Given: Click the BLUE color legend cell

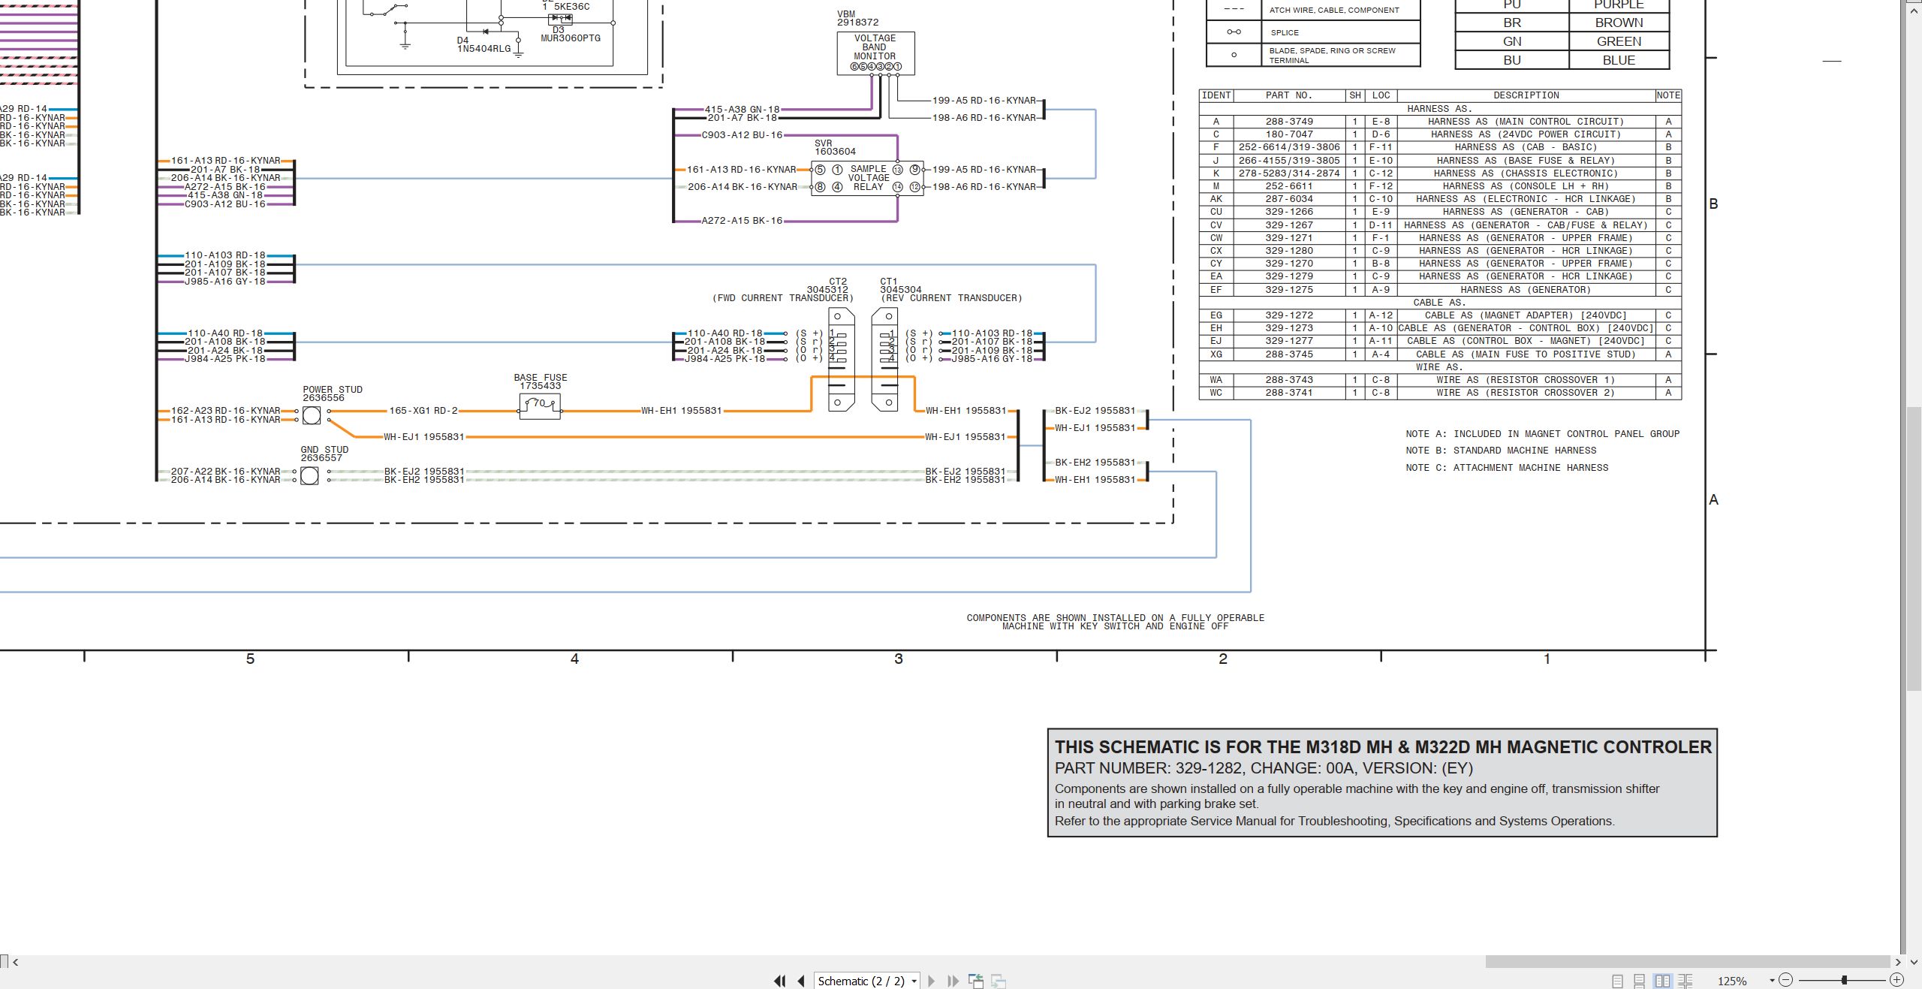Looking at the screenshot, I should [x=1619, y=60].
